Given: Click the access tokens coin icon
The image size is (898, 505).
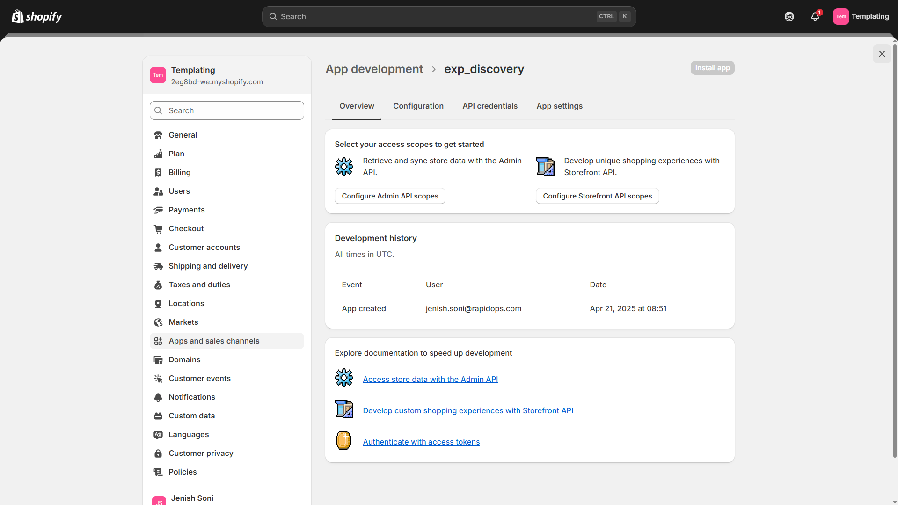Looking at the screenshot, I should (x=344, y=440).
